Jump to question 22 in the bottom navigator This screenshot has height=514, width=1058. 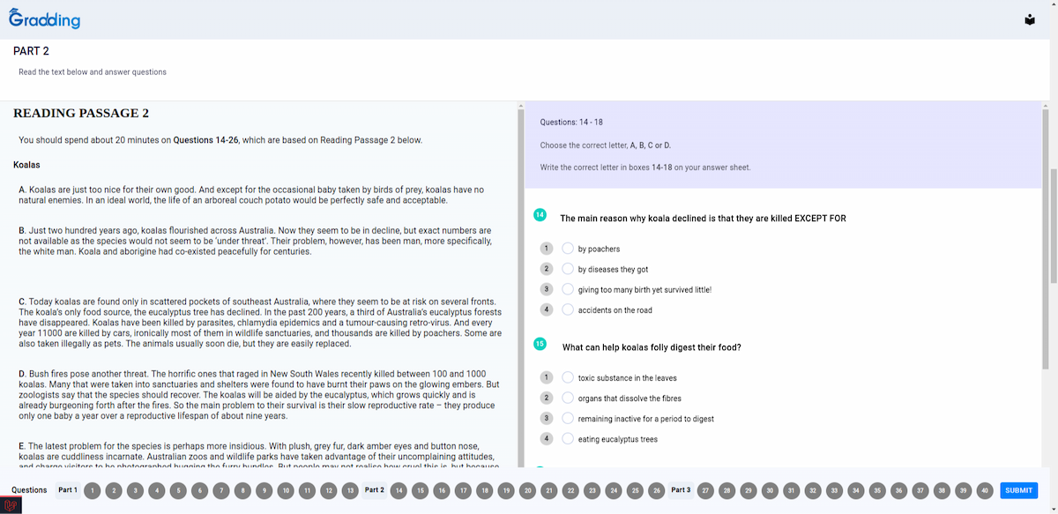571,490
